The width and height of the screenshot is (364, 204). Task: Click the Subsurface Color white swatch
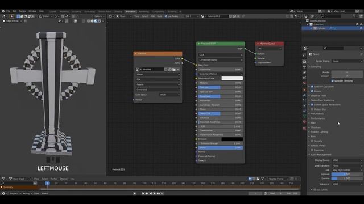(x=232, y=78)
